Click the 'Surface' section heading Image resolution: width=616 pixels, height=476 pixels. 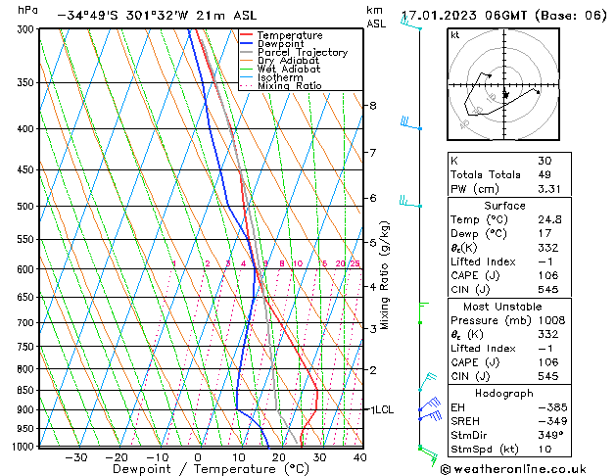[x=504, y=206]
